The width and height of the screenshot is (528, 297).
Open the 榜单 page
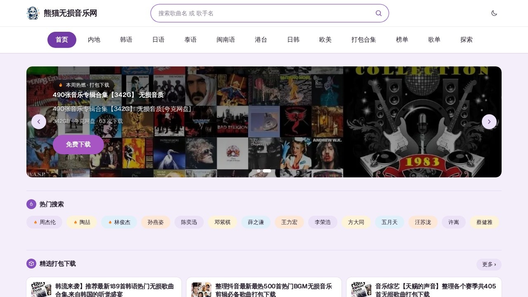pyautogui.click(x=402, y=40)
